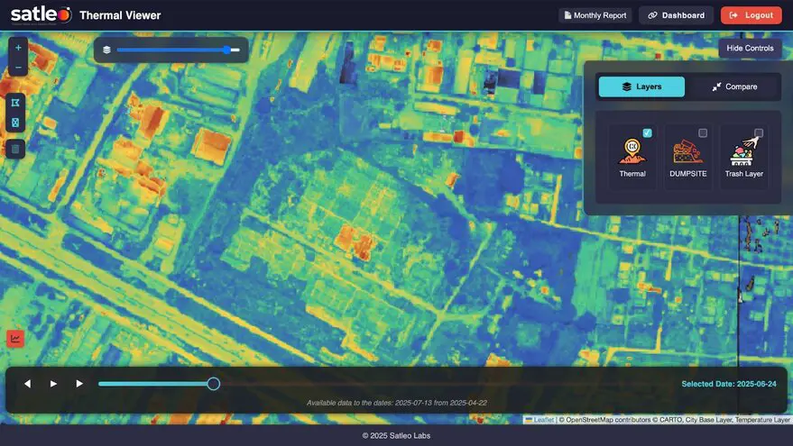The height and width of the screenshot is (446, 793).
Task: Switch to the Compare tab
Action: [x=733, y=86]
